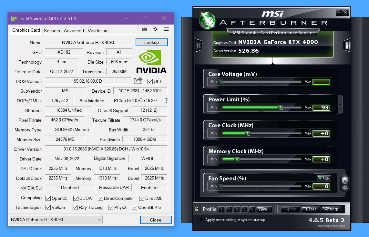The image size is (369, 237).
Task: Open Afterburner Settings
Action: (331, 209)
